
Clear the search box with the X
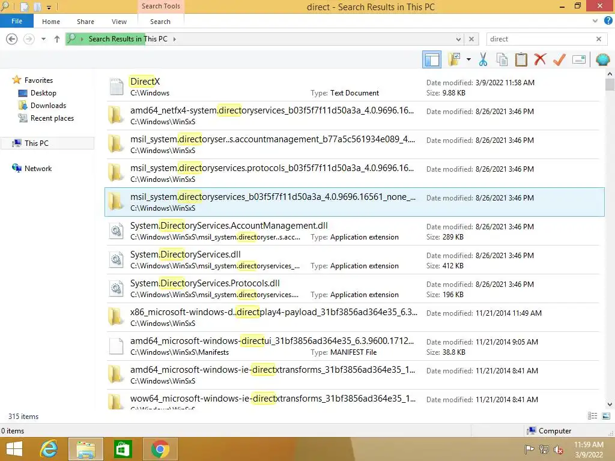pos(599,39)
